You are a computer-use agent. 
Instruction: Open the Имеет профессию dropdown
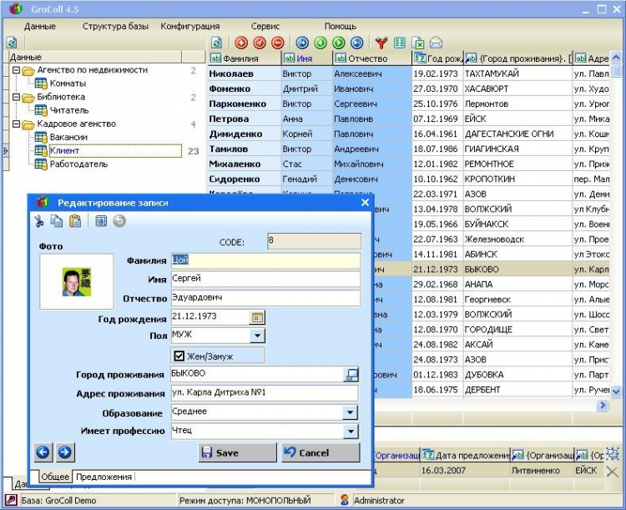(350, 432)
